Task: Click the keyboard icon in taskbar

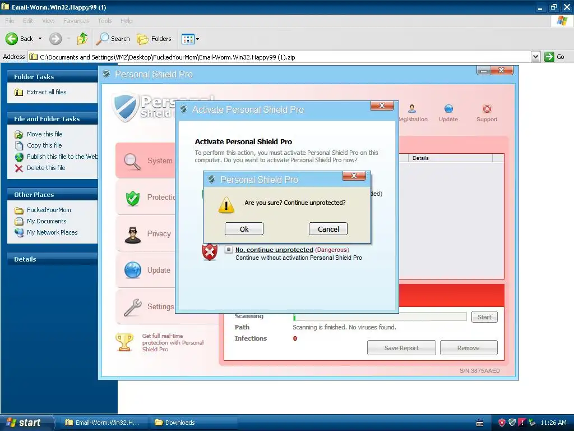Action: pos(480,423)
